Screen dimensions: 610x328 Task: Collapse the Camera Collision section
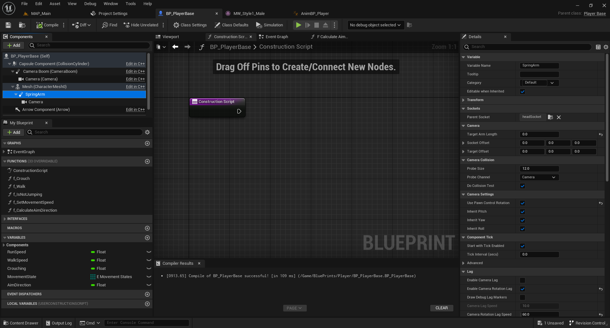coord(463,160)
